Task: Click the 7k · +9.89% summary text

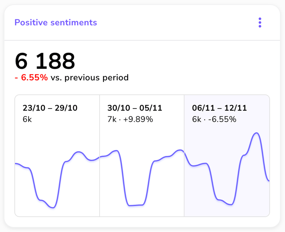Action: pos(130,119)
